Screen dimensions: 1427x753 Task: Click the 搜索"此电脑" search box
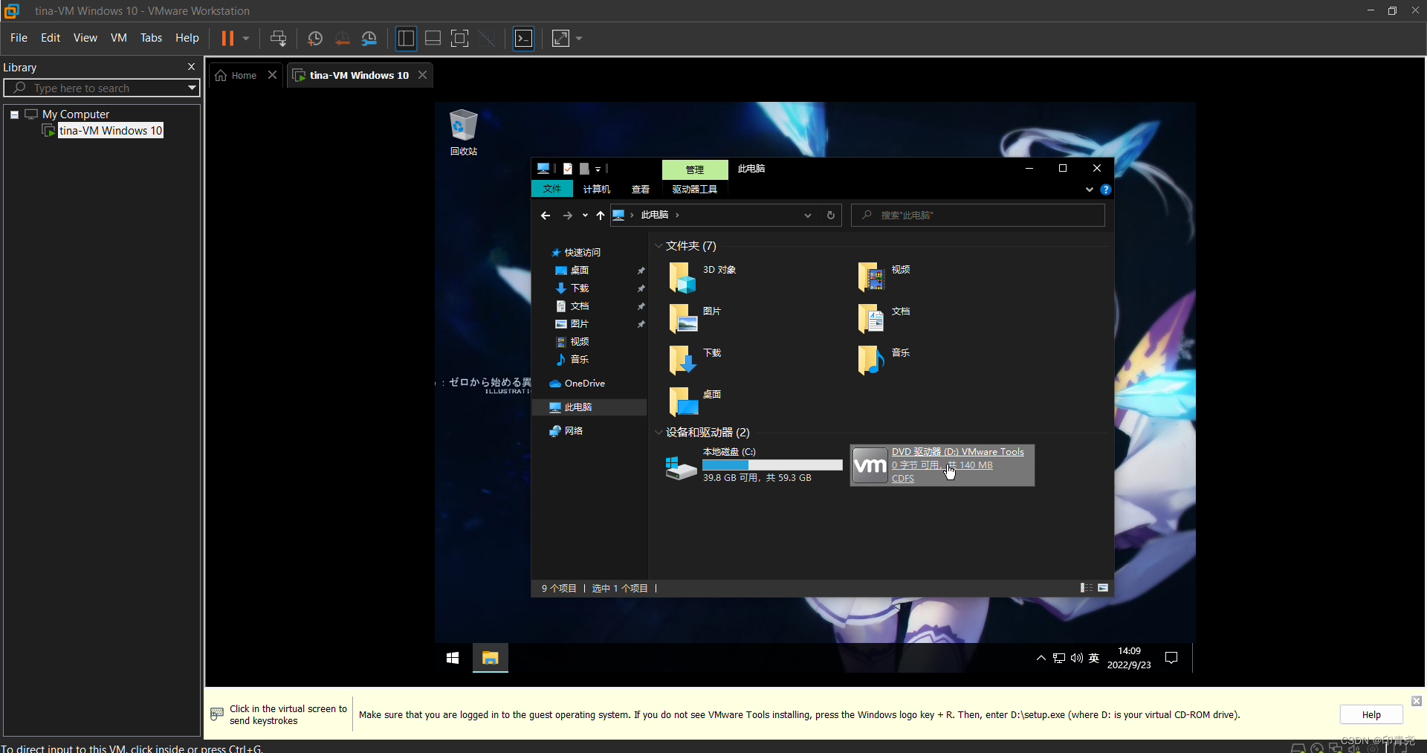pyautogui.click(x=978, y=216)
